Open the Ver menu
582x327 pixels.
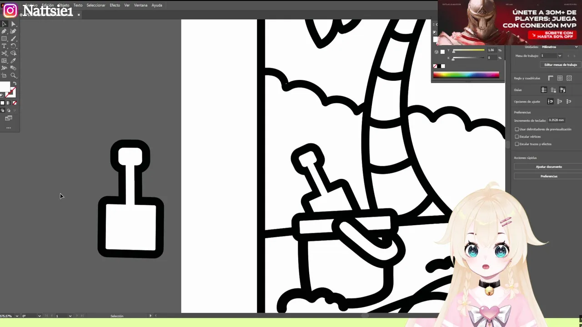(x=127, y=5)
